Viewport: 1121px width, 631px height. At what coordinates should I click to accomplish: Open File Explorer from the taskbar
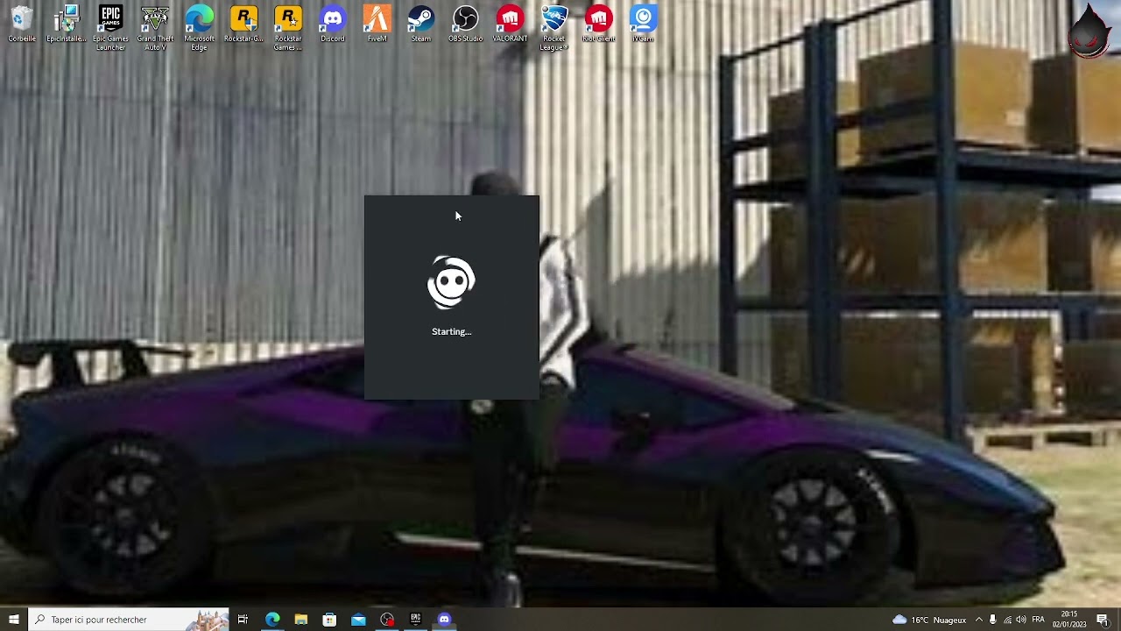pyautogui.click(x=301, y=620)
